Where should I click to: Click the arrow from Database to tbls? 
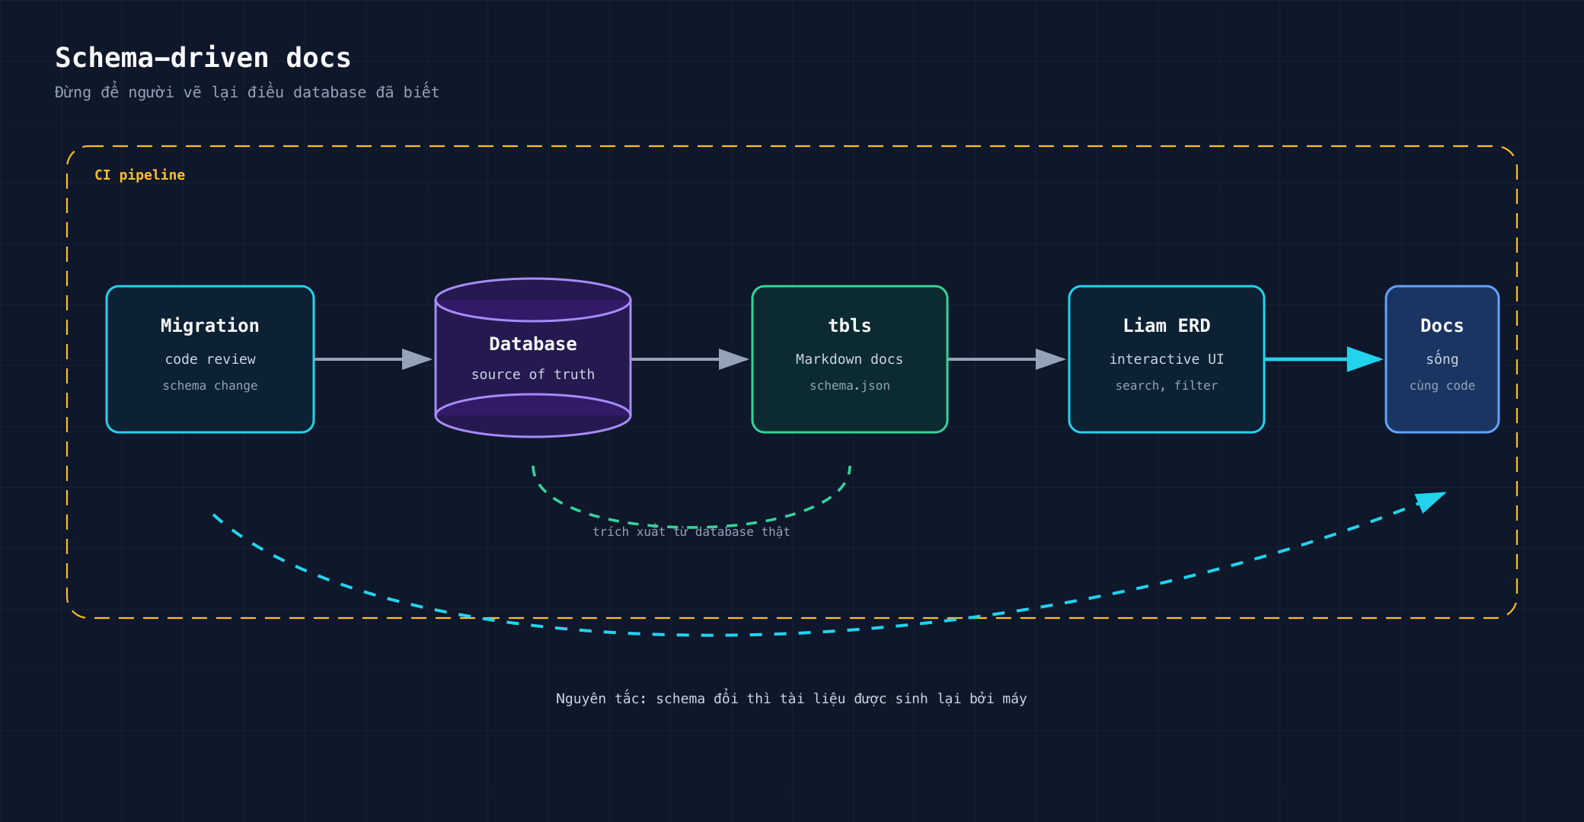pyautogui.click(x=690, y=359)
